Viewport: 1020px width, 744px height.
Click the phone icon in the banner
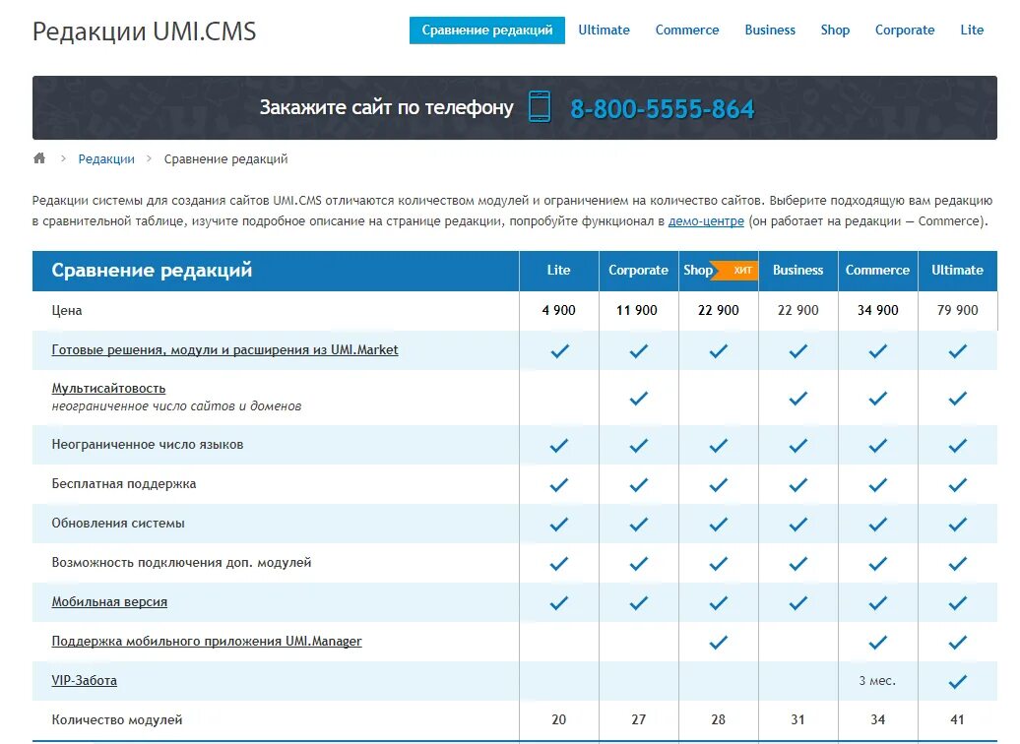coord(540,106)
